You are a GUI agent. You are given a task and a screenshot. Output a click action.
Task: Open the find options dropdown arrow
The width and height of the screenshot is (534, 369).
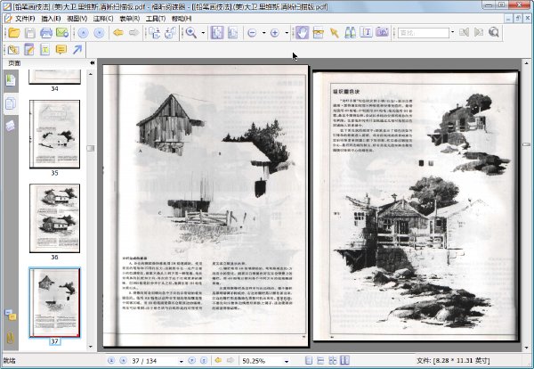click(453, 32)
